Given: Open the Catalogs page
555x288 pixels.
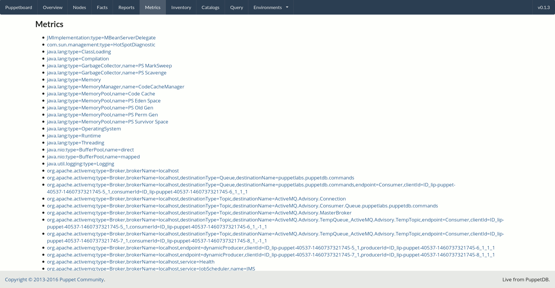Looking at the screenshot, I should pyautogui.click(x=210, y=7).
